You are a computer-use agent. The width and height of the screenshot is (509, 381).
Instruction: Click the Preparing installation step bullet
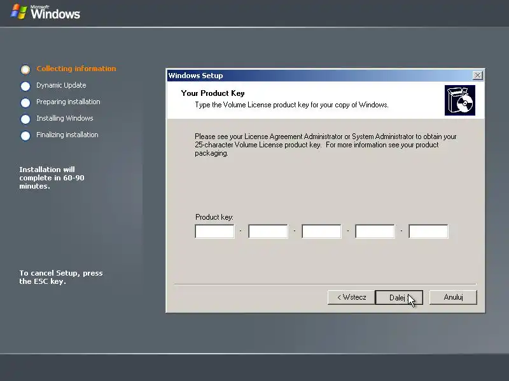click(x=25, y=103)
